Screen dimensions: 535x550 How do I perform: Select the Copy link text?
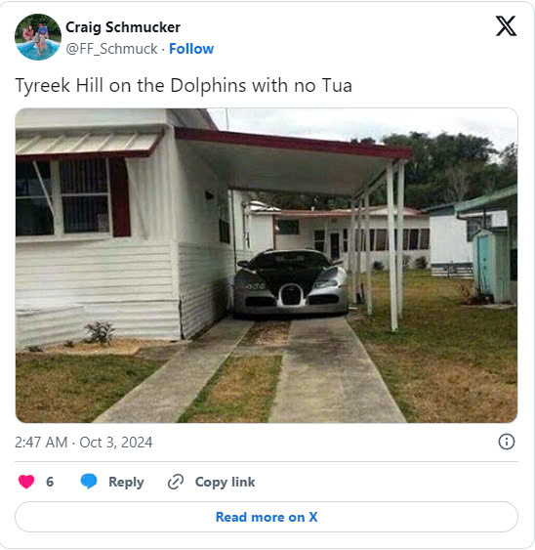(225, 482)
